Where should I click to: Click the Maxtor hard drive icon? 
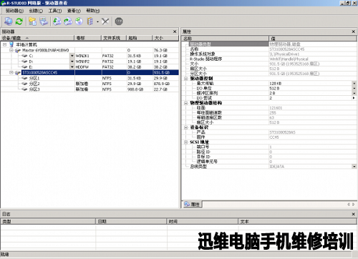[x=18, y=50]
